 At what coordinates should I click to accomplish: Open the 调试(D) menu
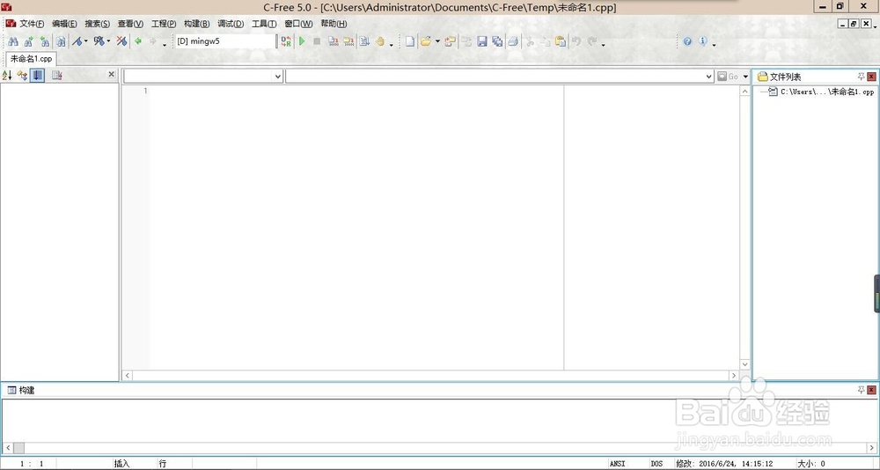click(231, 24)
